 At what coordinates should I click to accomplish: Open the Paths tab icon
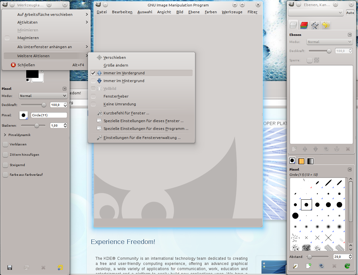click(x=315, y=25)
